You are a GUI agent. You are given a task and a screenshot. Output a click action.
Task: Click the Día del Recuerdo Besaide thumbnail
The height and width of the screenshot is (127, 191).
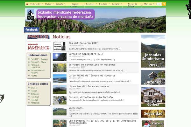pyautogui.click(x=60, y=46)
